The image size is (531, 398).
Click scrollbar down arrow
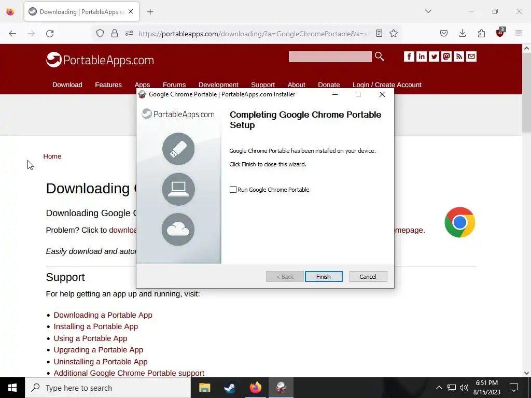[x=526, y=373]
